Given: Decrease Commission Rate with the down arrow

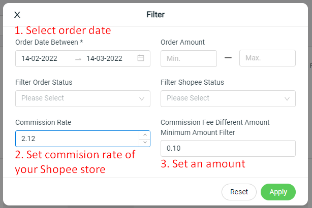Looking at the screenshot, I should click(145, 143).
